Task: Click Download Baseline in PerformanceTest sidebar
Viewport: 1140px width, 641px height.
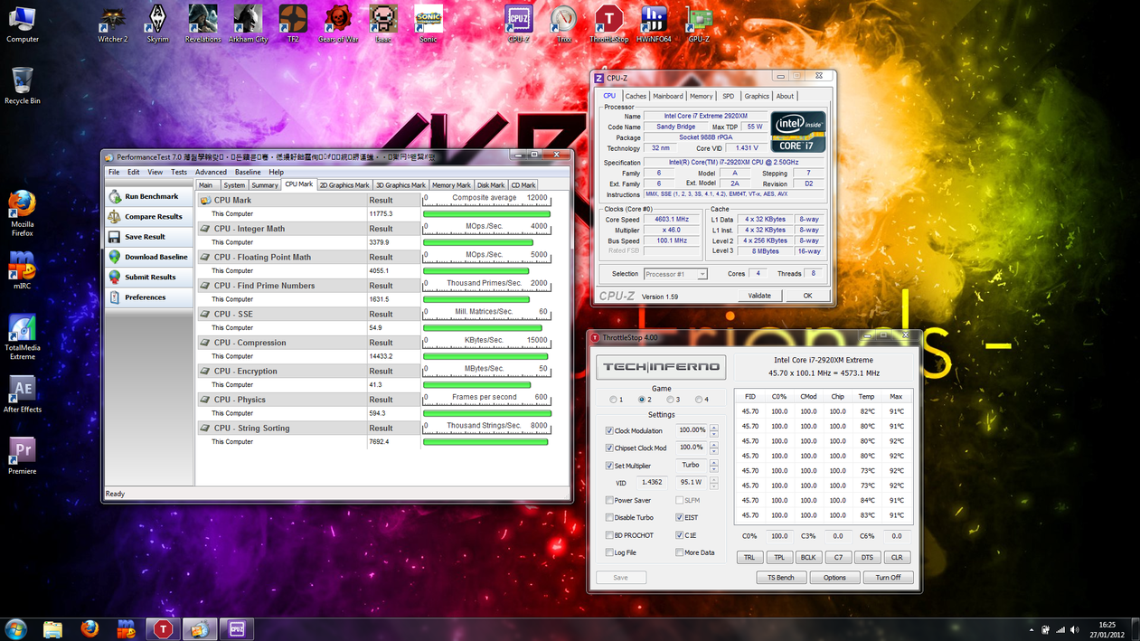Action: point(150,257)
